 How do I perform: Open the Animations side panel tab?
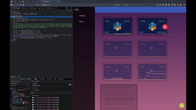click(x=61, y=79)
